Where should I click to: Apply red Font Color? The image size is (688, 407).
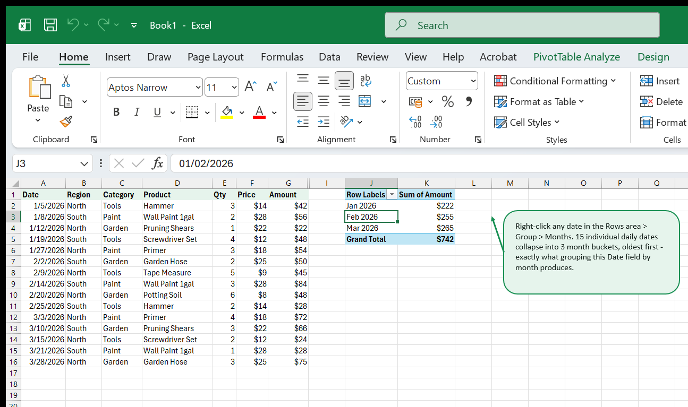coord(259,112)
